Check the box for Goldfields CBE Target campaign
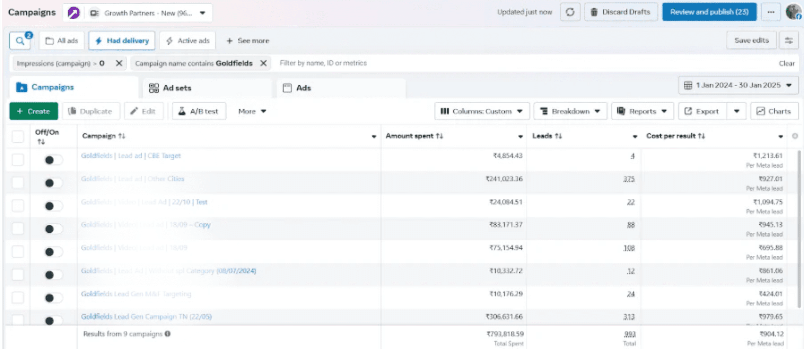804x349 pixels. (18, 160)
